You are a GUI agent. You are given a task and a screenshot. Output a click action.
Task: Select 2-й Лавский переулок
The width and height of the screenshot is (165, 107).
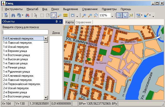tap(23, 80)
